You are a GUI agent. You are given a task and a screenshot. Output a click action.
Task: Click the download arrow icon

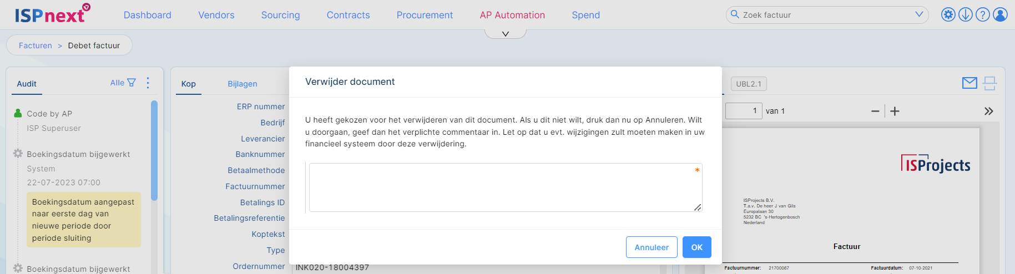point(966,14)
